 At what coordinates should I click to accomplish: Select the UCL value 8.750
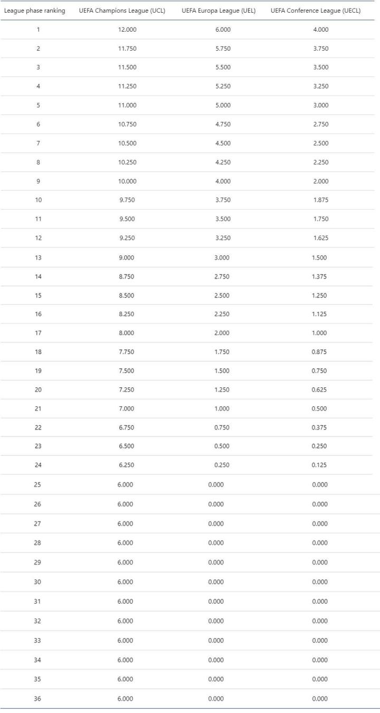(127, 277)
